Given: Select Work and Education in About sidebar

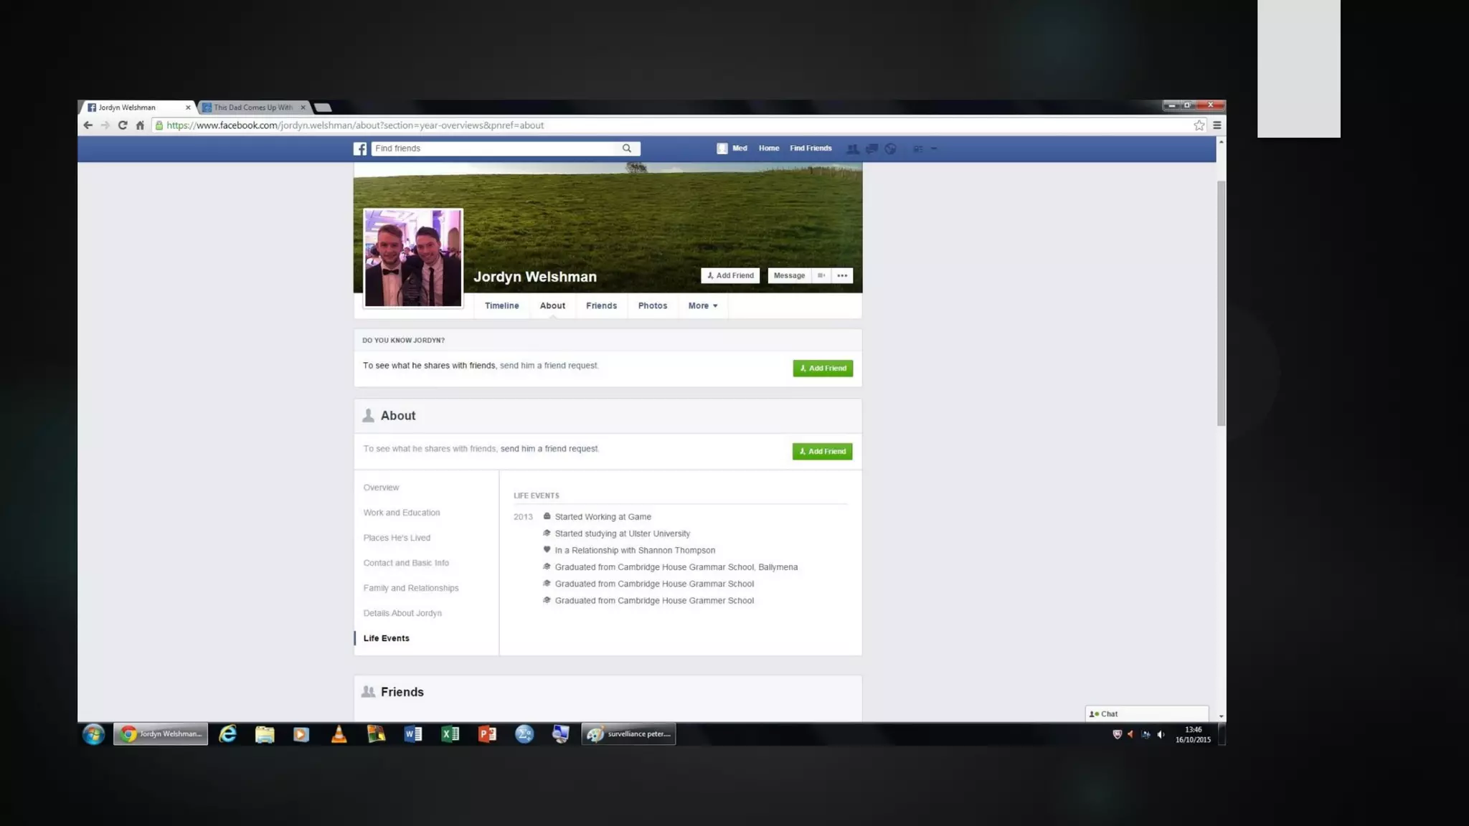Looking at the screenshot, I should coord(401,513).
